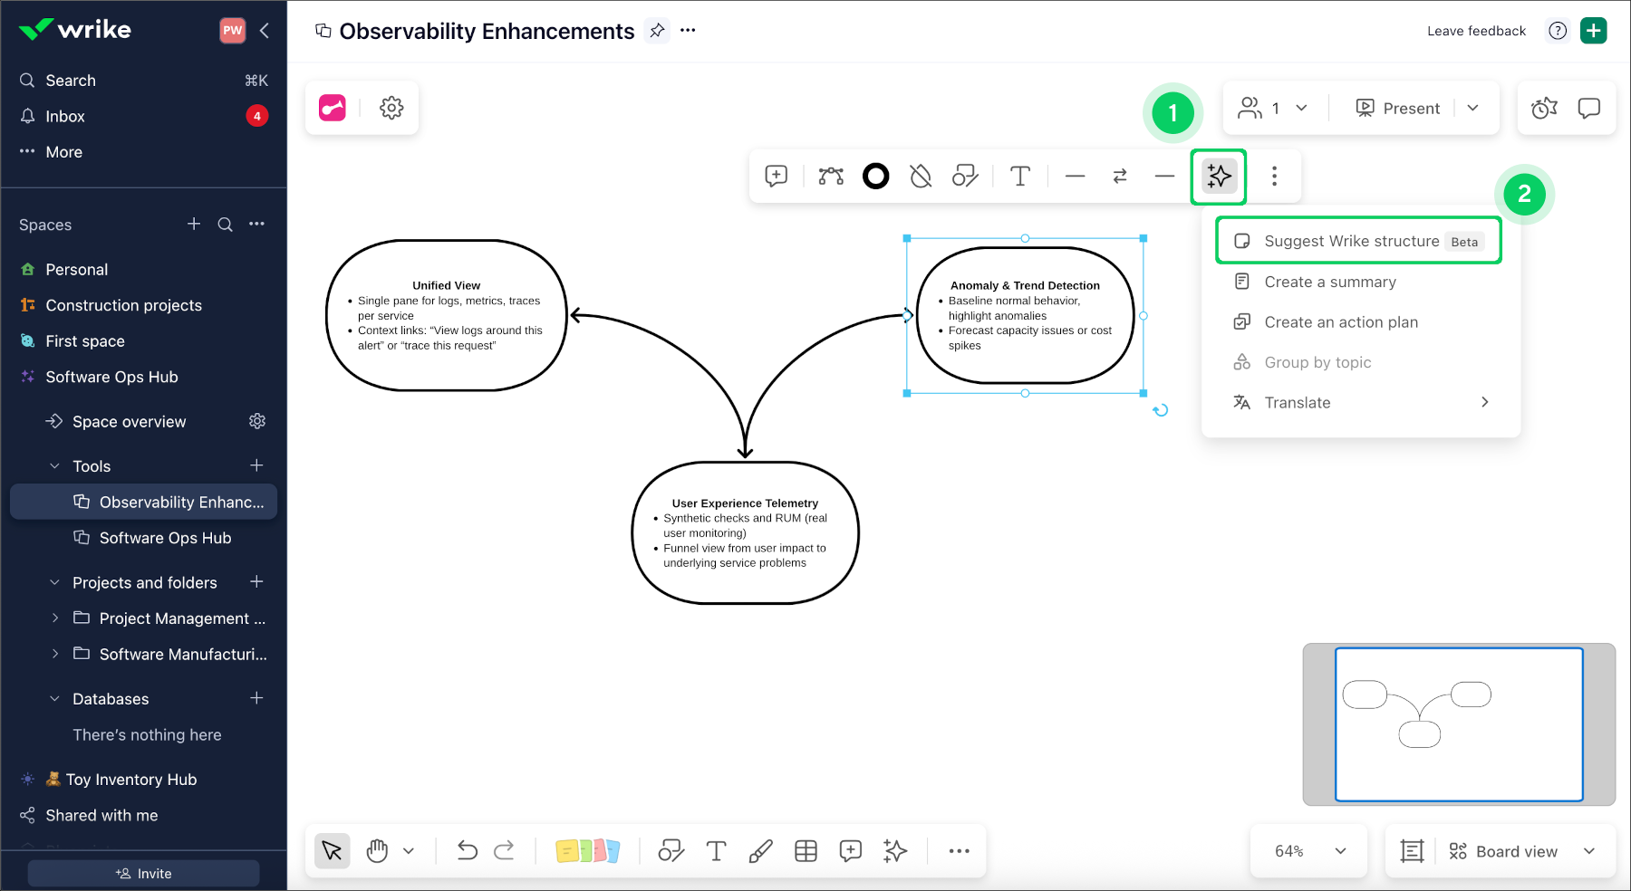Pick the sticky notes color stack
1631x891 pixels.
(x=587, y=851)
